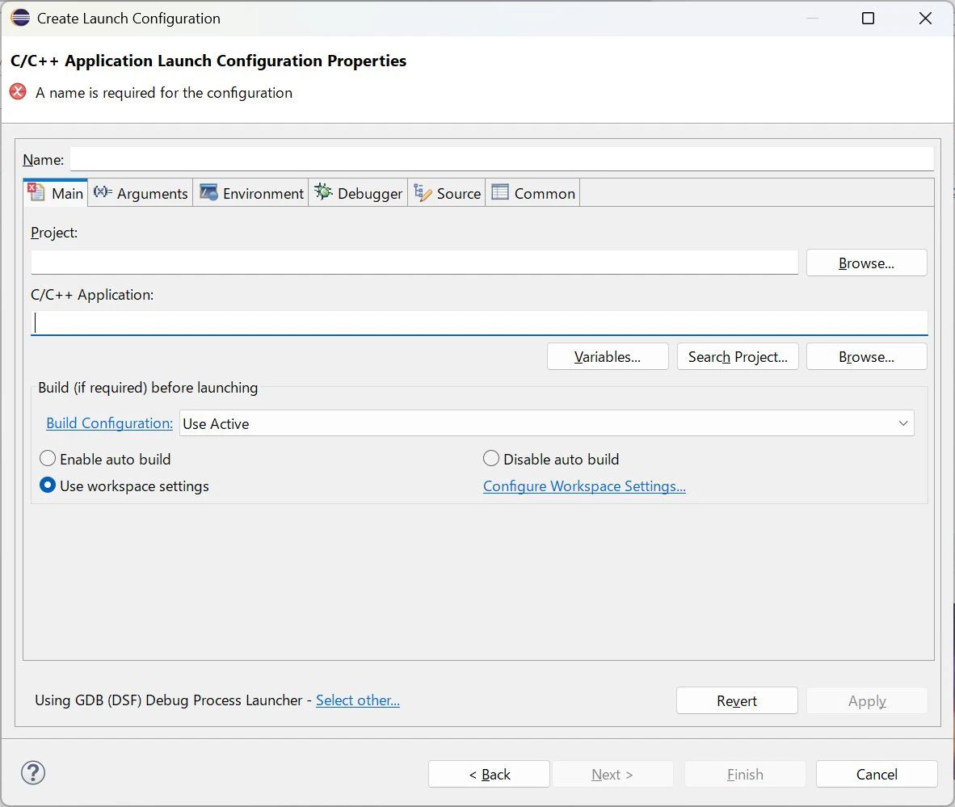Click the Revert button
This screenshot has width=955, height=807.
coord(737,700)
